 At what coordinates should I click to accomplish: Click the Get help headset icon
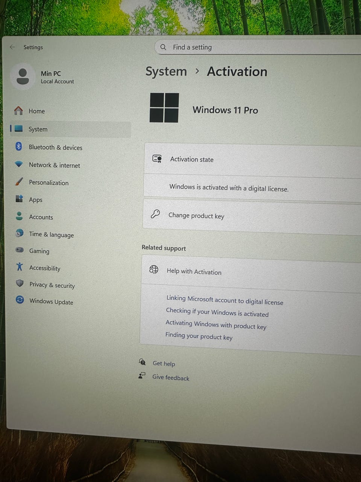[x=142, y=362]
